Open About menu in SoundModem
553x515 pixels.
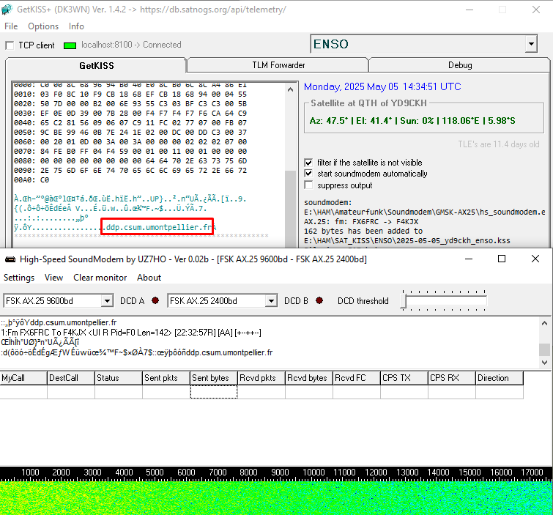point(149,278)
